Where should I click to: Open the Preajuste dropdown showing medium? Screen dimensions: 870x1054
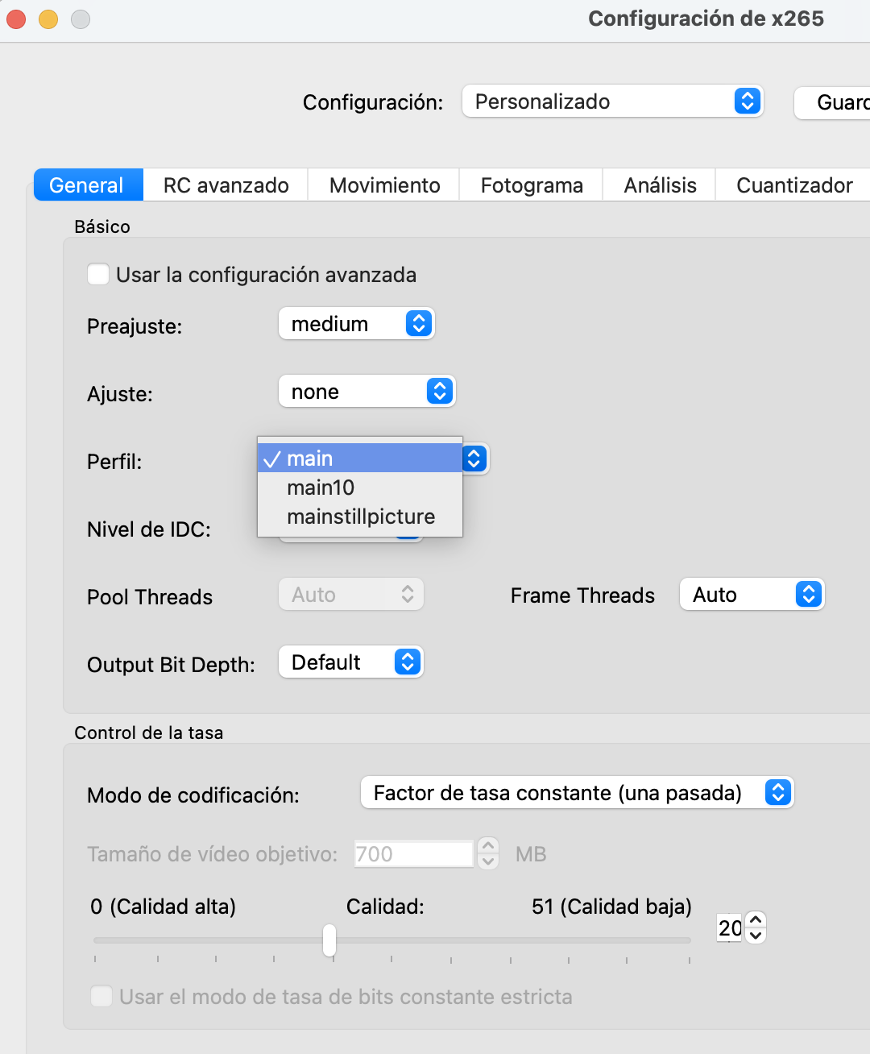point(356,323)
